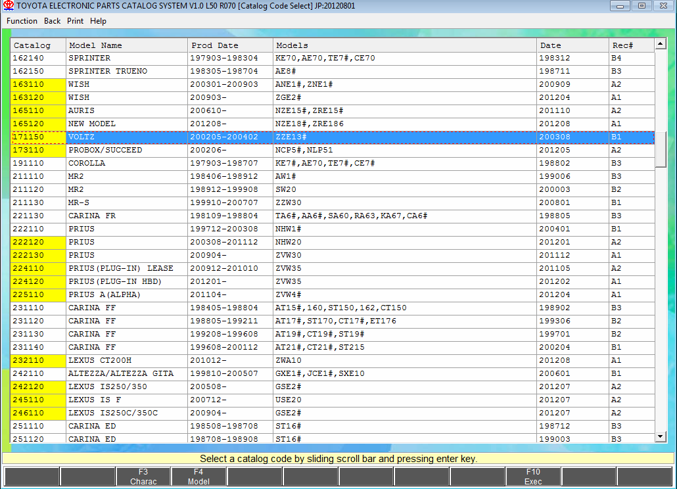Image resolution: width=677 pixels, height=489 pixels.
Task: Select the PROBOX/SUCCEED row
Action: point(333,151)
